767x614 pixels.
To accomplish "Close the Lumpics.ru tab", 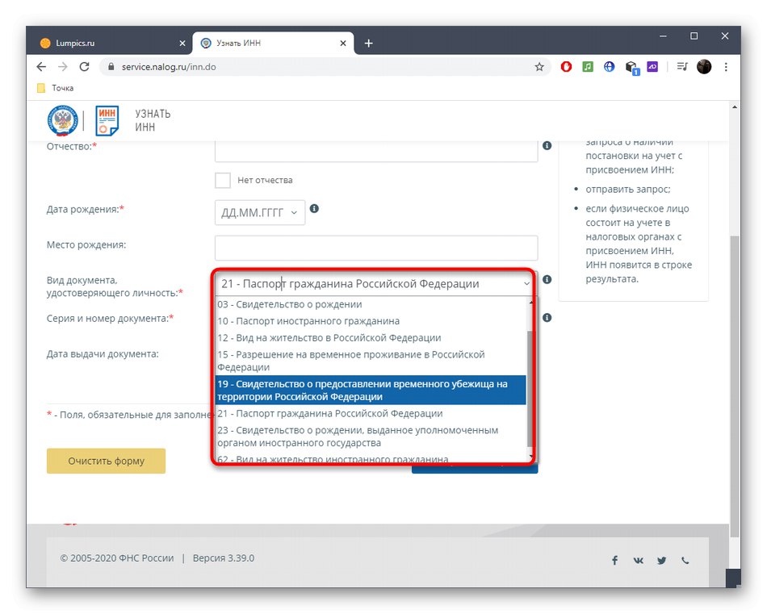I will tap(182, 44).
